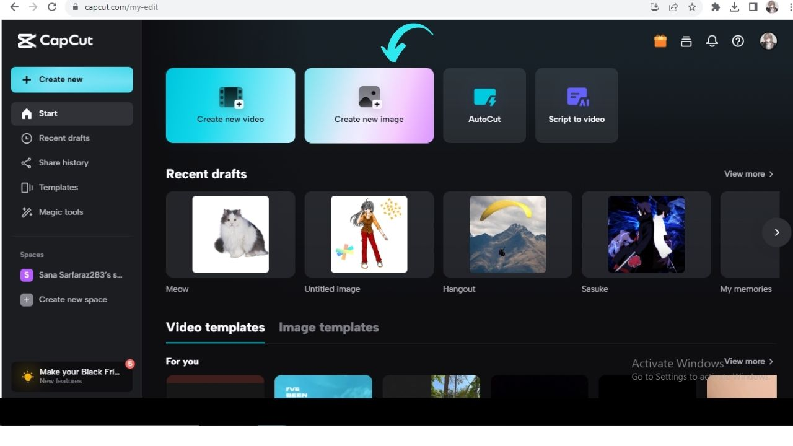793x446 pixels.
Task: Click the 'My memories' draft title
Action: tap(746, 289)
